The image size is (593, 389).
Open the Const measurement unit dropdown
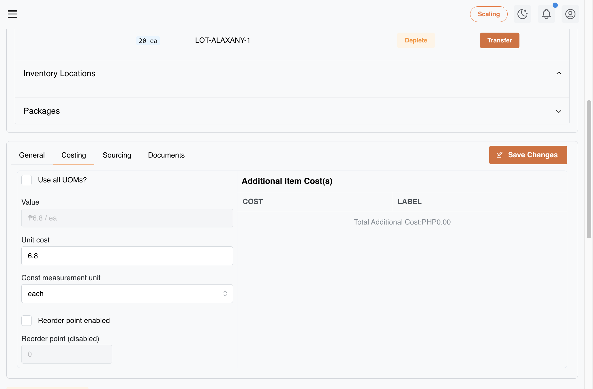coord(127,294)
